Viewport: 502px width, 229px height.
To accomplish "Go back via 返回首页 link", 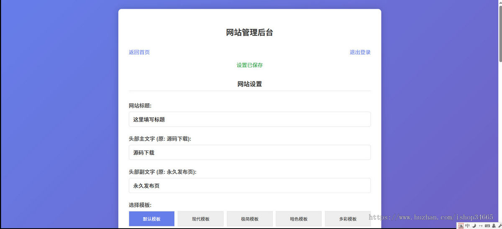I will point(139,52).
